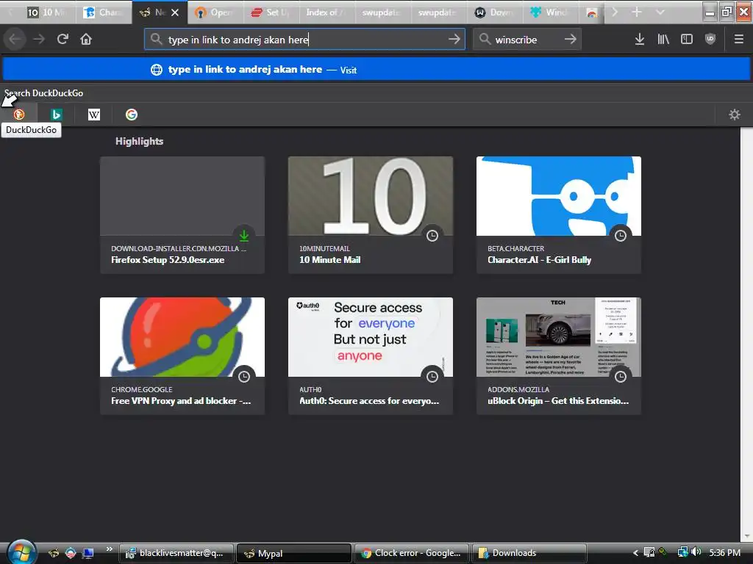Image resolution: width=753 pixels, height=564 pixels.
Task: Open the hamburger application menu
Action: point(738,40)
